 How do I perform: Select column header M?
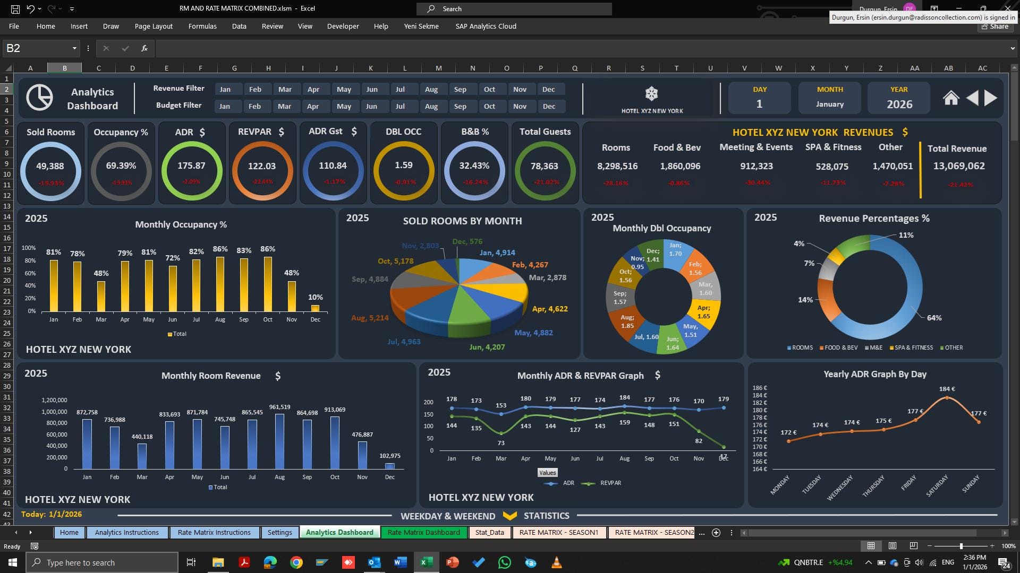click(x=439, y=68)
